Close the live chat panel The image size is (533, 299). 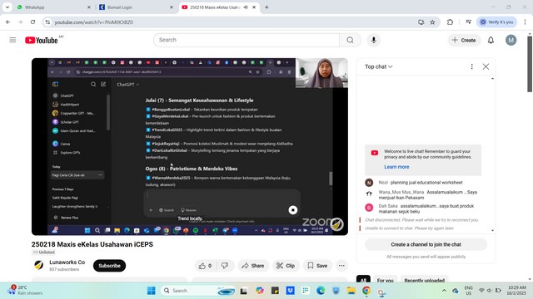(486, 66)
